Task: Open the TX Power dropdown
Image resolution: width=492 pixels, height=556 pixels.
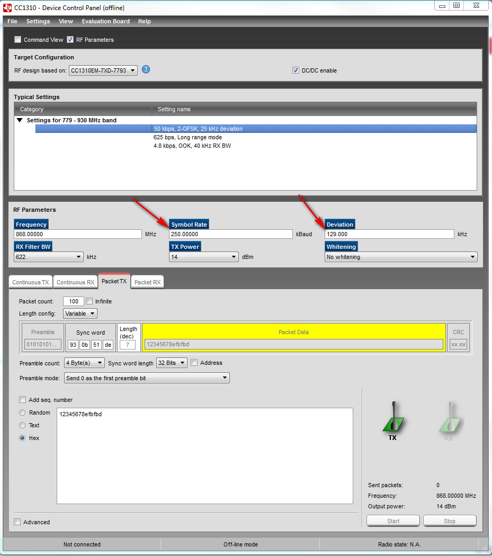Action: tap(203, 257)
